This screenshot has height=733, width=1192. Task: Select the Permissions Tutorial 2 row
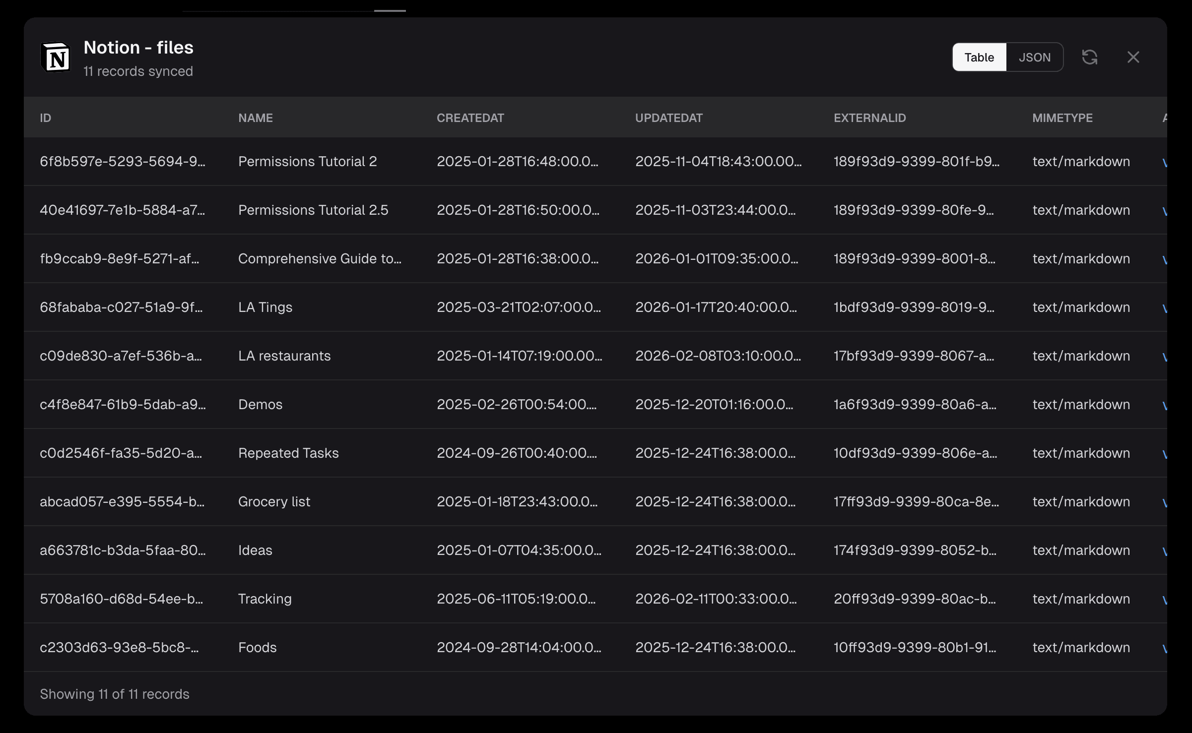point(307,162)
